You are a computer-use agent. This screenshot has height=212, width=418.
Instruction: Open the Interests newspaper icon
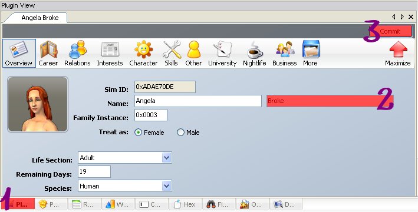[110, 53]
